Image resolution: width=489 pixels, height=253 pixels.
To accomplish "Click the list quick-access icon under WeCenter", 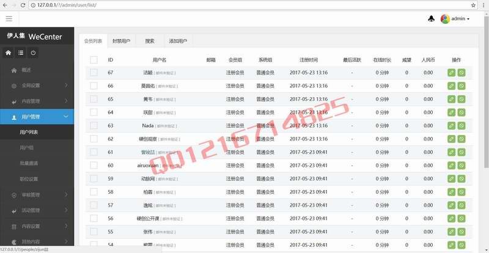I will [x=21, y=53].
